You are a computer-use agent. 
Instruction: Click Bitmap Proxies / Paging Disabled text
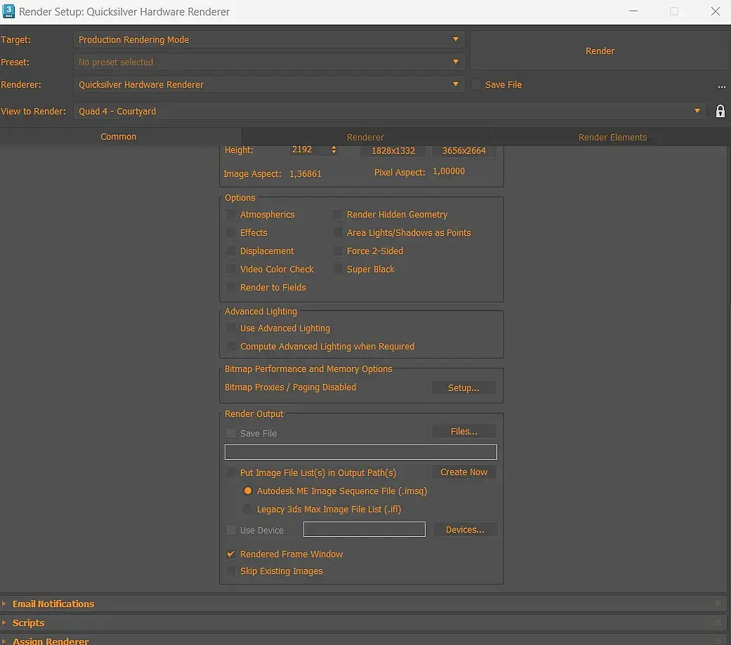tap(291, 387)
